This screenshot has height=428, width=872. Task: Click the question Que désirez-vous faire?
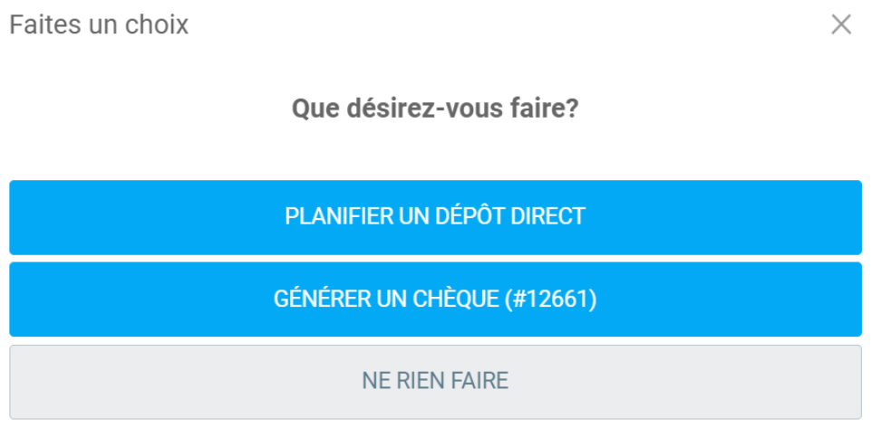pyautogui.click(x=435, y=109)
